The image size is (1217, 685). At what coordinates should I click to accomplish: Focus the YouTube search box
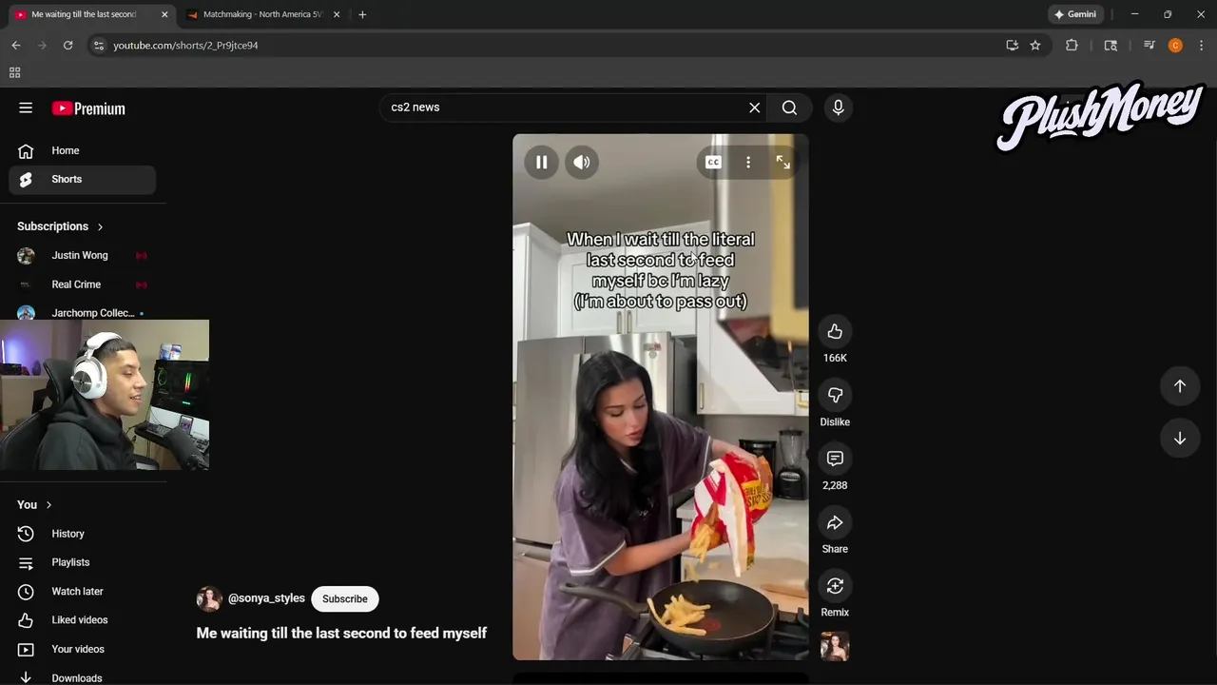click(566, 108)
